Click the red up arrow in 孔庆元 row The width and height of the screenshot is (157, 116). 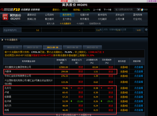point(71,88)
